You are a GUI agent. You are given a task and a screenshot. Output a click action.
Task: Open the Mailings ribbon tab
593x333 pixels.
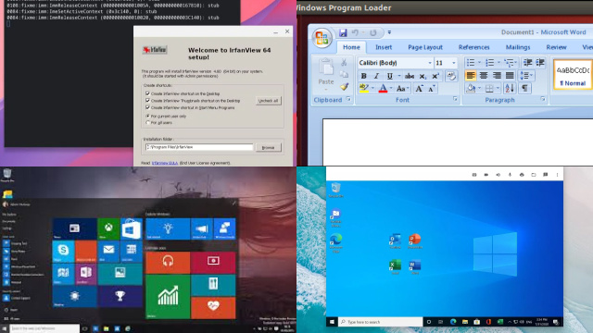point(518,47)
